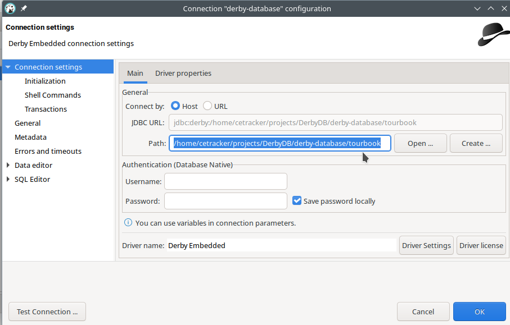510x325 pixels.
Task: Focus the Password input field
Action: tap(225, 201)
